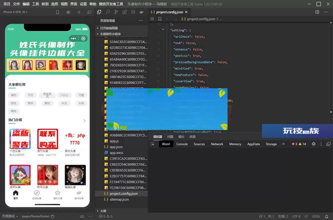Image resolution: width=333 pixels, height=220 pixels.
Task: Click the split editor icon
Action: tap(317, 12)
